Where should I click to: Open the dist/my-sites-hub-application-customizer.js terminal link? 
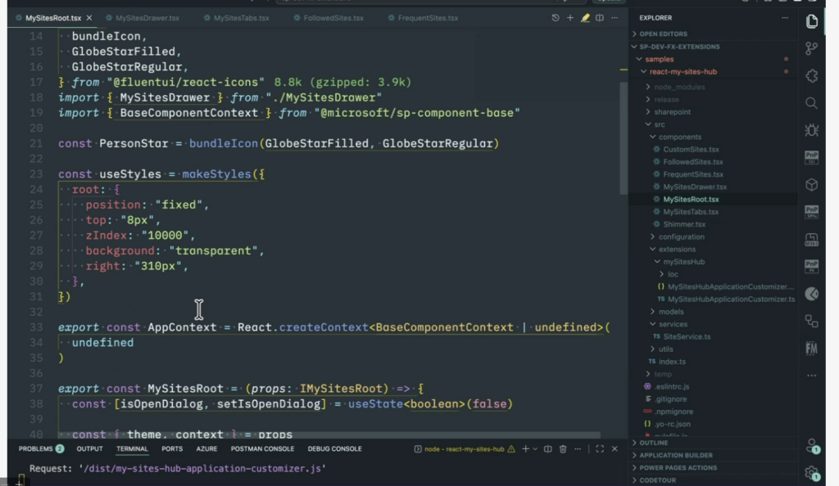[202, 468]
